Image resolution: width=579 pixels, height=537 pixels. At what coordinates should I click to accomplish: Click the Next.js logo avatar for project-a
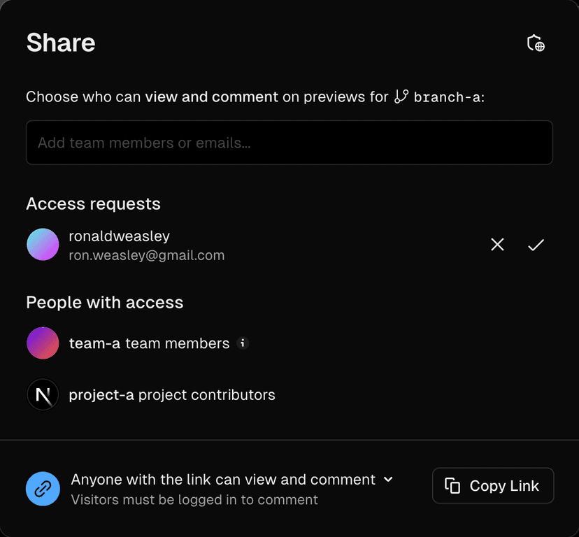point(43,394)
